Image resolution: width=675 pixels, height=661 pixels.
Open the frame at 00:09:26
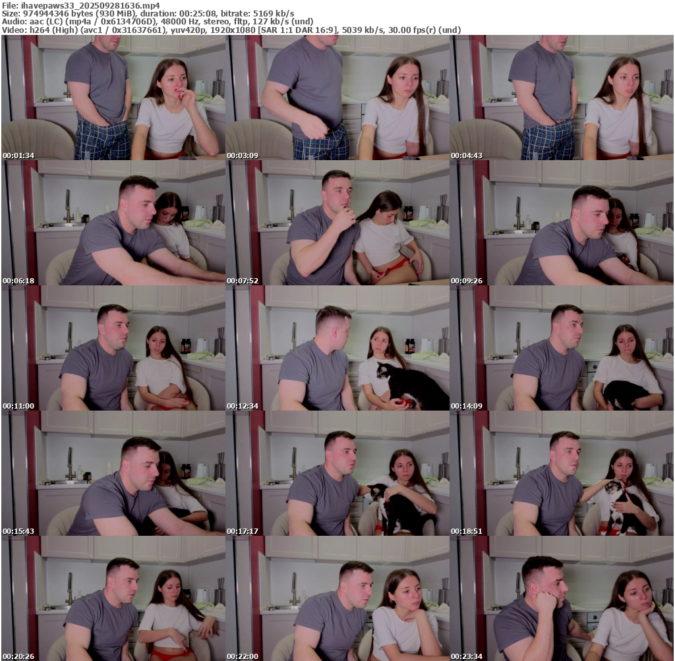[x=562, y=223]
